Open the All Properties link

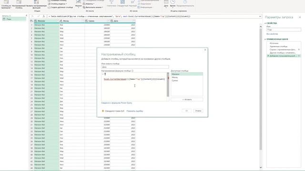point(272,34)
